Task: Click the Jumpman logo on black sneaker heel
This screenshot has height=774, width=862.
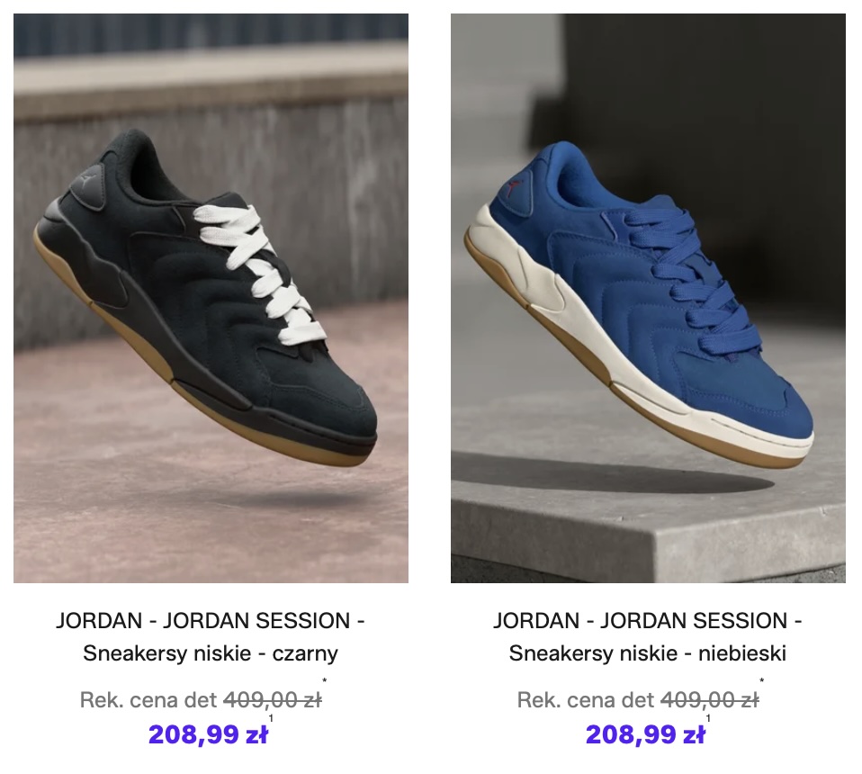Action: click(87, 183)
